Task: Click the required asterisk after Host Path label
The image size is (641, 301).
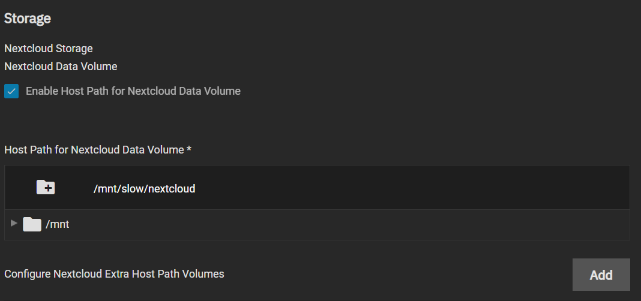Action: pyautogui.click(x=189, y=149)
